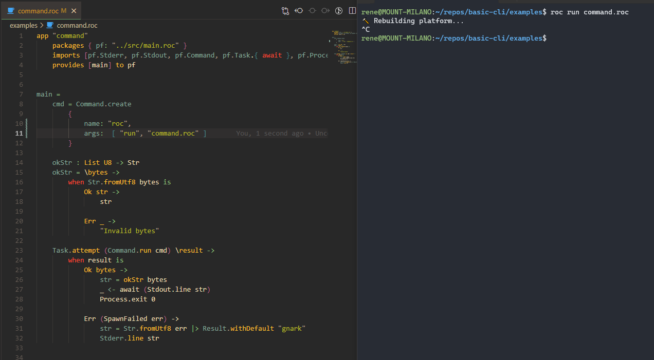Open the command.roc breadcrumb segment

point(77,25)
